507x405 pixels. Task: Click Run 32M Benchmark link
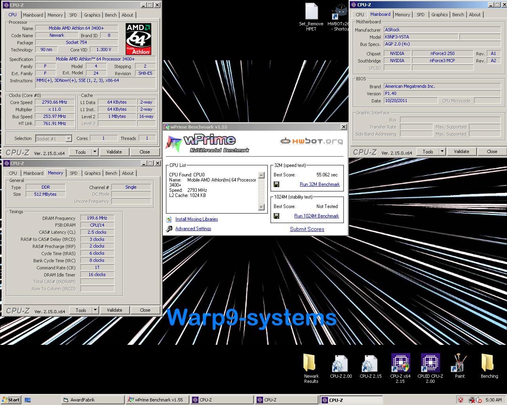[320, 184]
